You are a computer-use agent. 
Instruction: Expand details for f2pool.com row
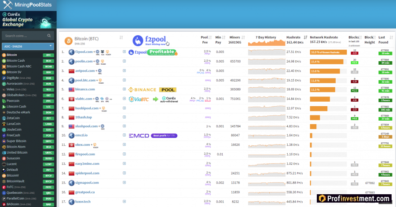[124, 52]
